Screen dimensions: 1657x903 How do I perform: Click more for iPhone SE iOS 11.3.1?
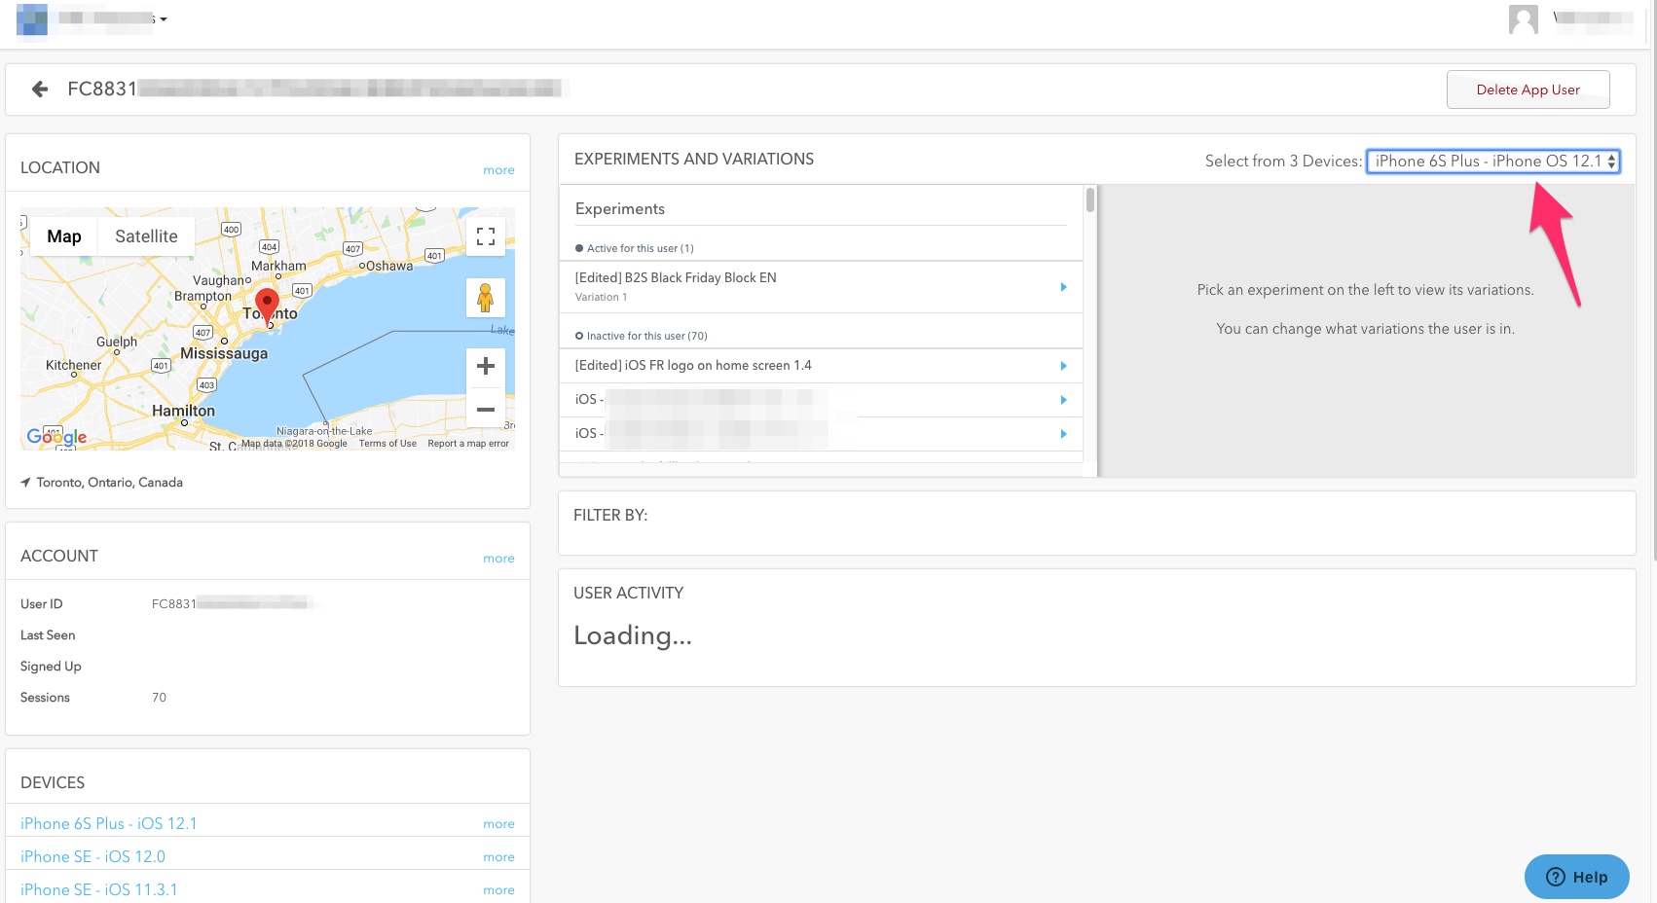point(498,890)
